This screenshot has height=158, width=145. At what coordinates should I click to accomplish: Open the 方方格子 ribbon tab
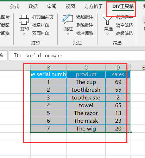[x=94, y=6]
